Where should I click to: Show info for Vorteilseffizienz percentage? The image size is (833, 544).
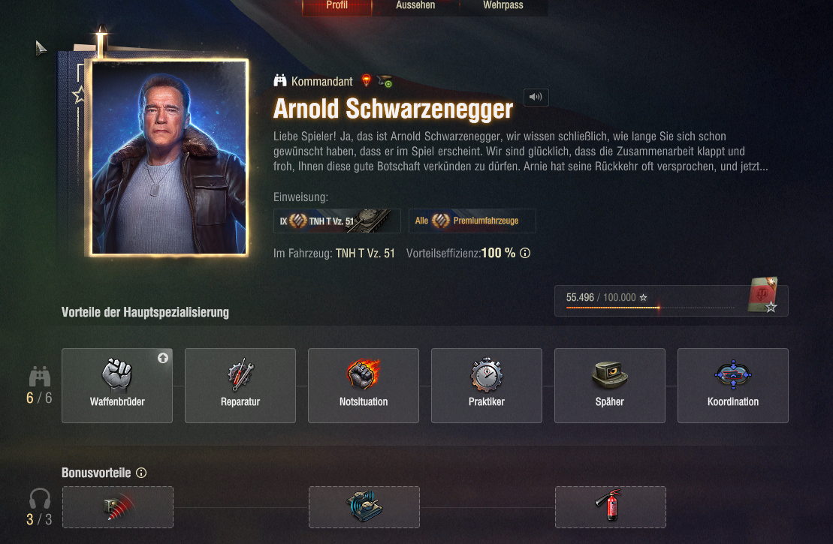coord(525,253)
